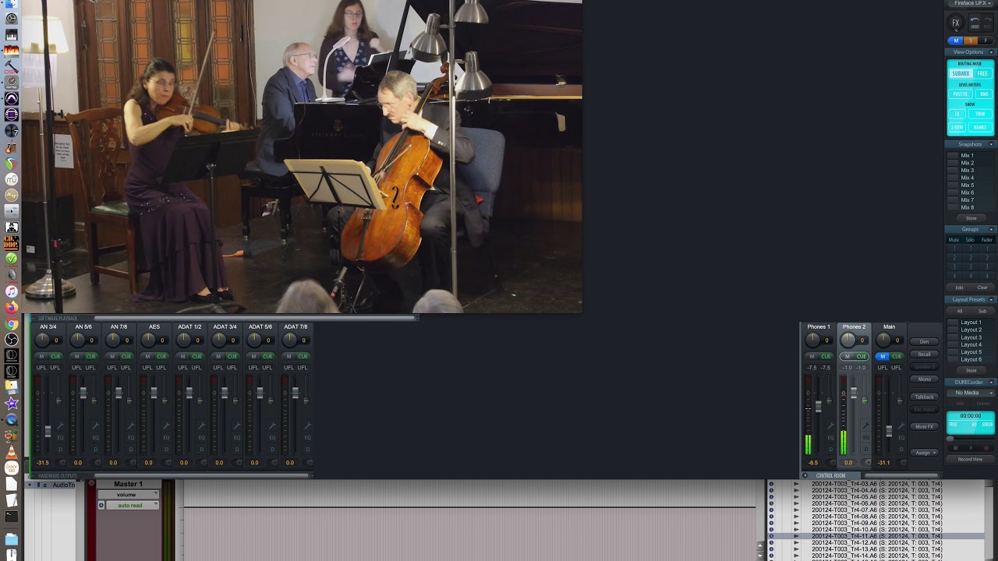Mute the Phones 2 output

pyautogui.click(x=848, y=356)
